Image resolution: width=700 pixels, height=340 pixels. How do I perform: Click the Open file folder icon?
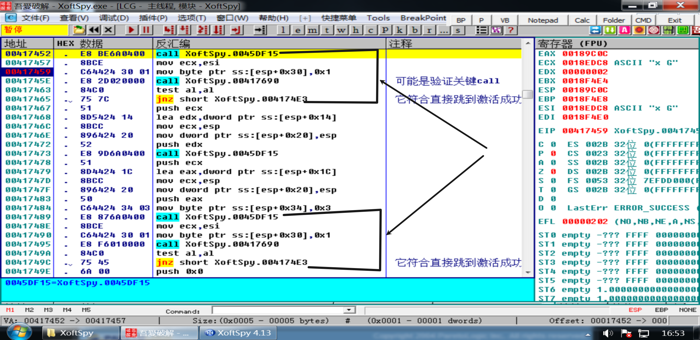(x=79, y=30)
